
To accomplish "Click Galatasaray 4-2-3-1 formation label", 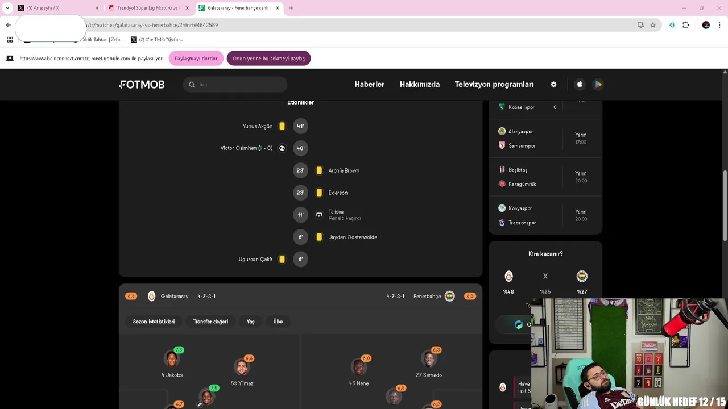I will [206, 296].
